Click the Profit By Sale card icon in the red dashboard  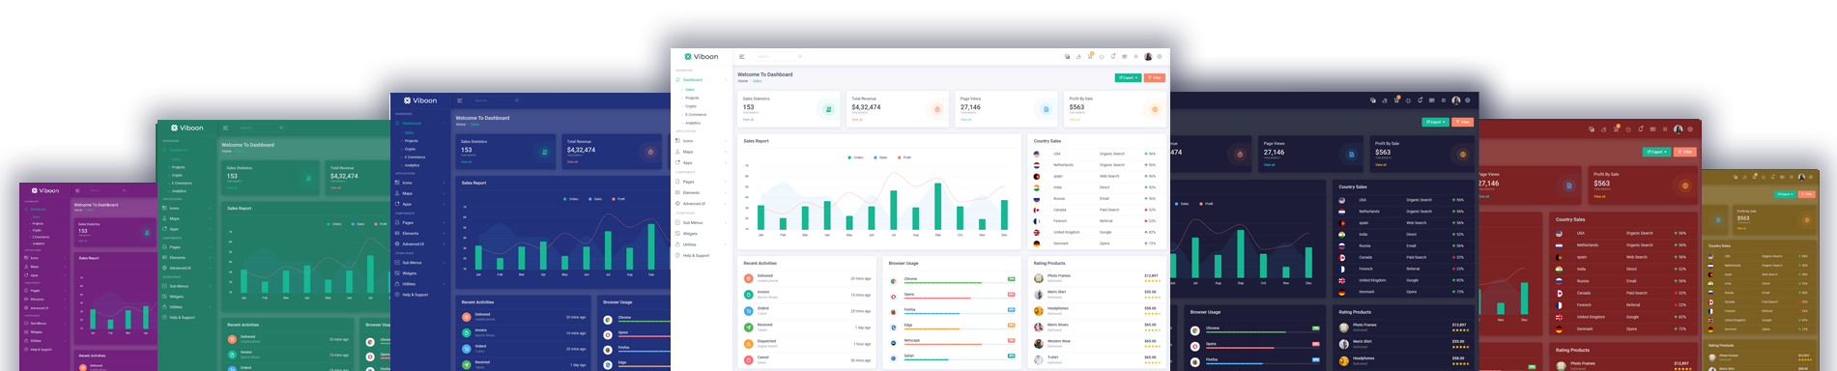(1685, 185)
